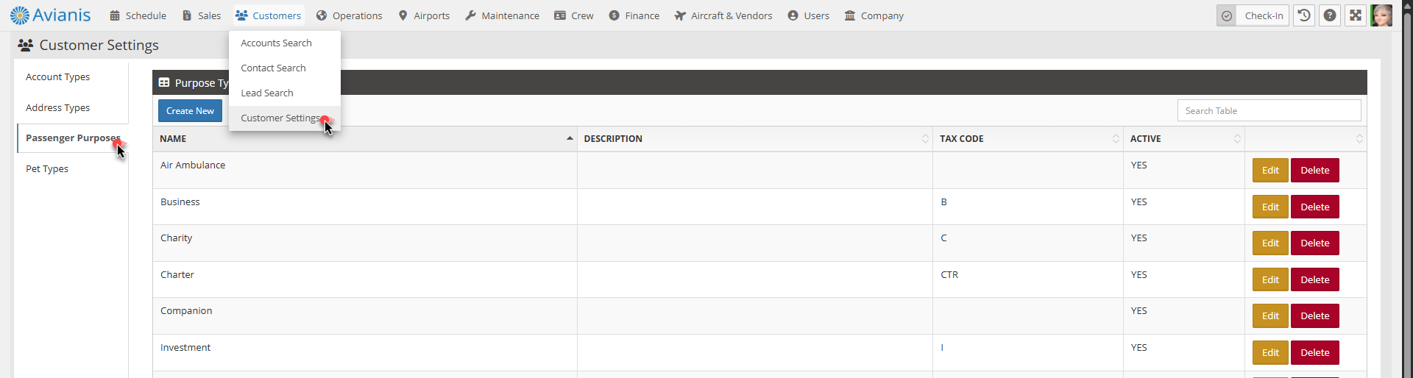
Task: Click the Search Table field
Action: tap(1269, 110)
